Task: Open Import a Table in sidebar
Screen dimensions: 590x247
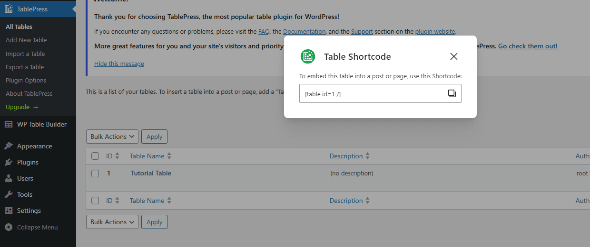Action: pos(25,54)
